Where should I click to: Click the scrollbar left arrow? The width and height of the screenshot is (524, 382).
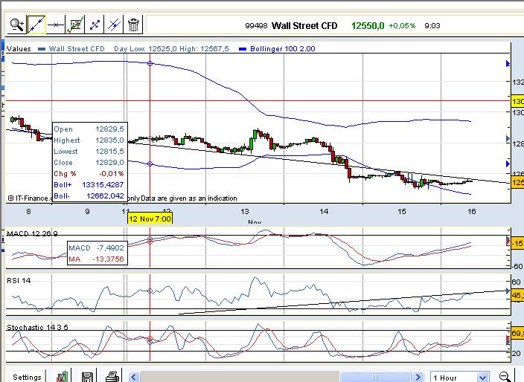point(134,377)
